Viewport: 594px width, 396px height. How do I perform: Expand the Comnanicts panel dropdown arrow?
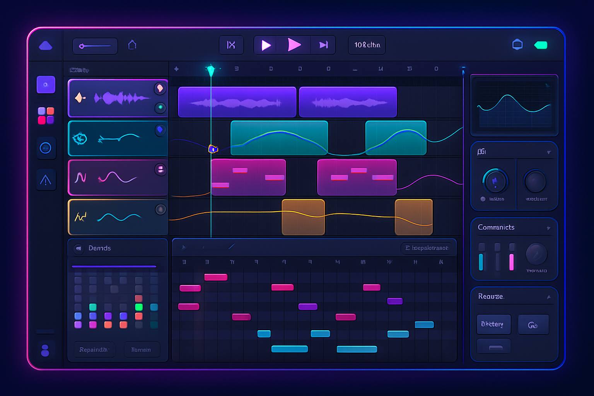[x=548, y=228]
